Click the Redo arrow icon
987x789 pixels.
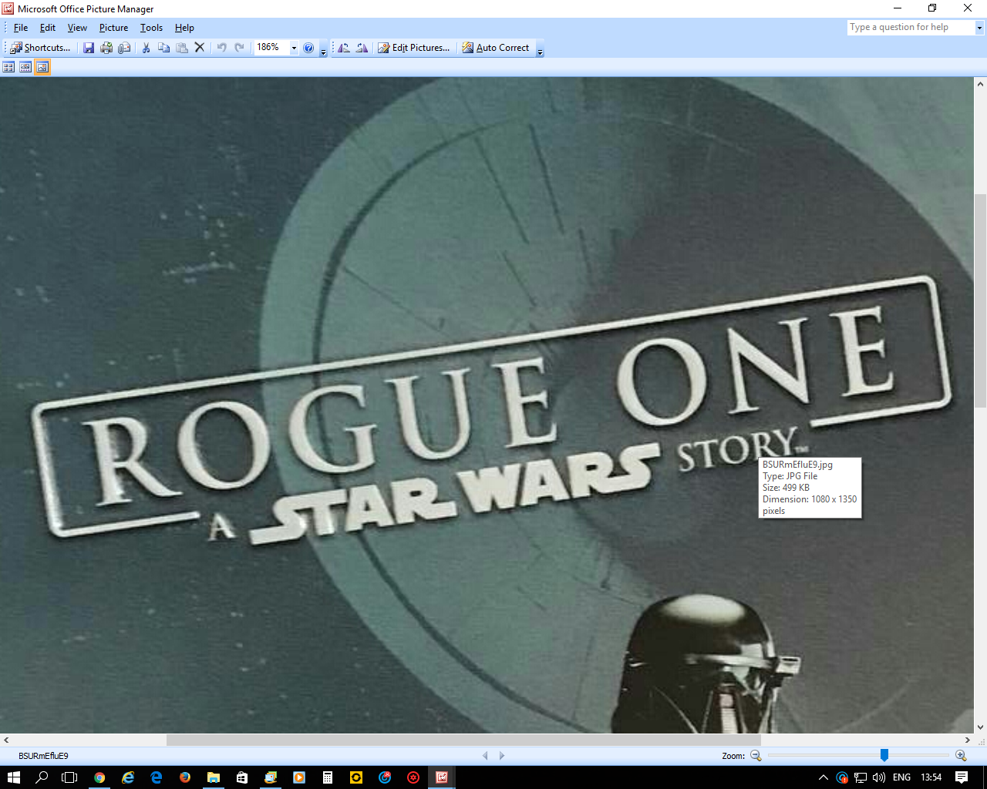tap(239, 48)
